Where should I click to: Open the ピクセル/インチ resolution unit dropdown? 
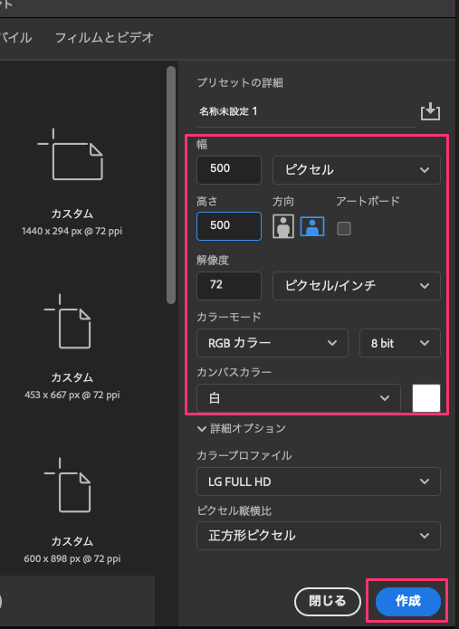(x=357, y=286)
